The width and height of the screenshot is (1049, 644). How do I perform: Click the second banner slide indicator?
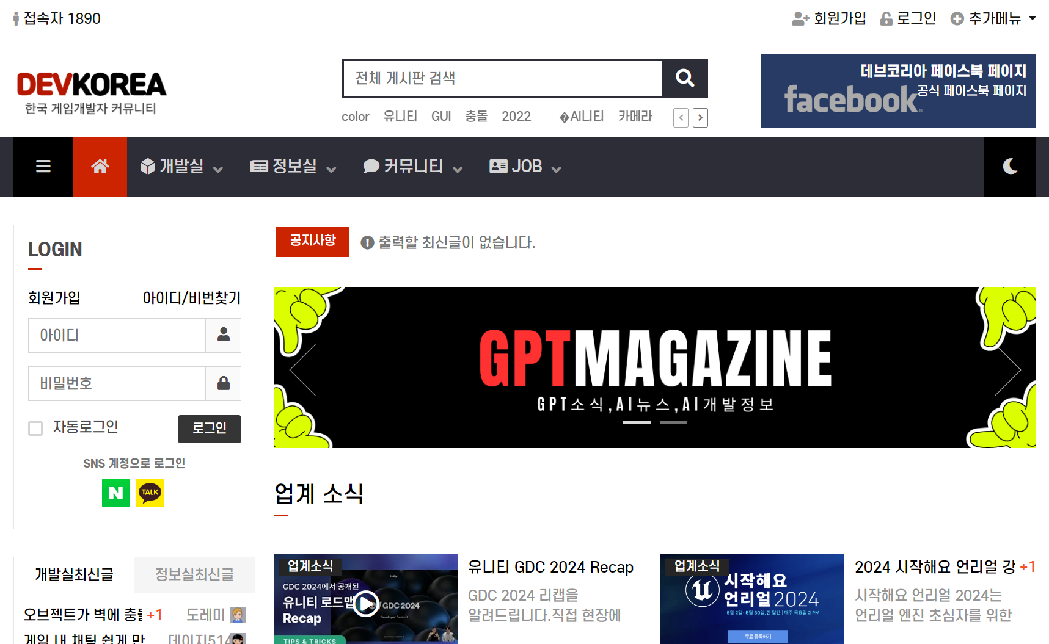(673, 422)
